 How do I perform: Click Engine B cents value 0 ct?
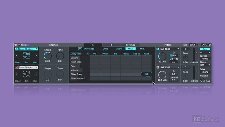[x=35, y=81]
